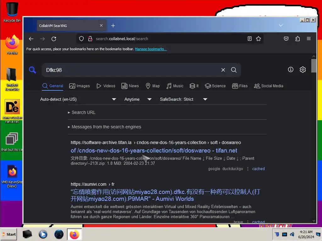Image resolution: width=322 pixels, height=241 pixels.
Task: Select the Firefox desktop shortcut
Action: pyautogui.click(x=12, y=45)
